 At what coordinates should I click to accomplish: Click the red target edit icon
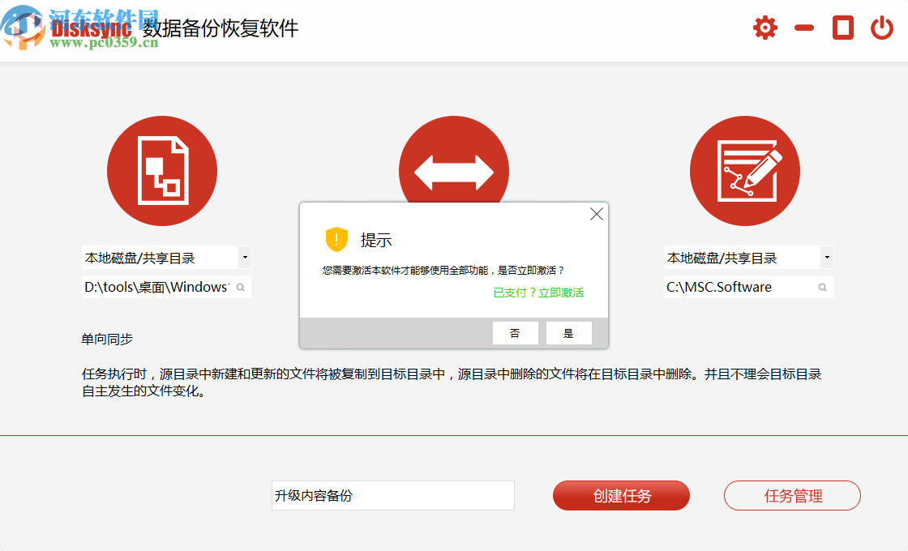click(x=744, y=171)
